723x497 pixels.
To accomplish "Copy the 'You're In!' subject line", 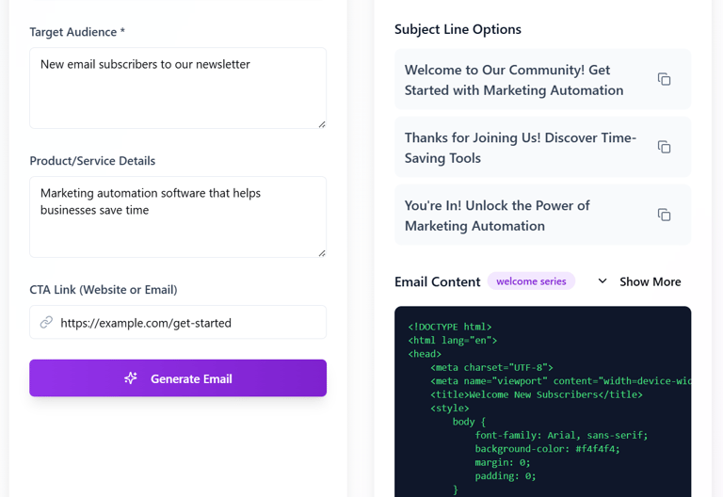I will point(664,215).
